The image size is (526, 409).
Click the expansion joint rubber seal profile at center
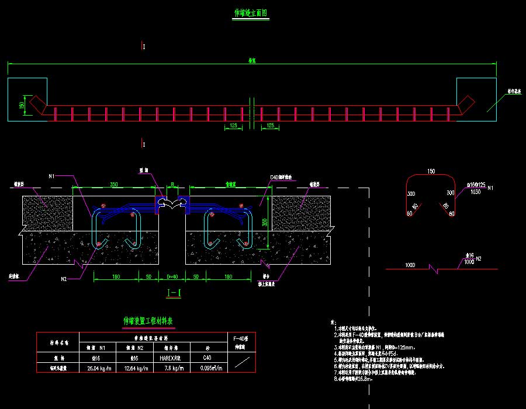173,204
